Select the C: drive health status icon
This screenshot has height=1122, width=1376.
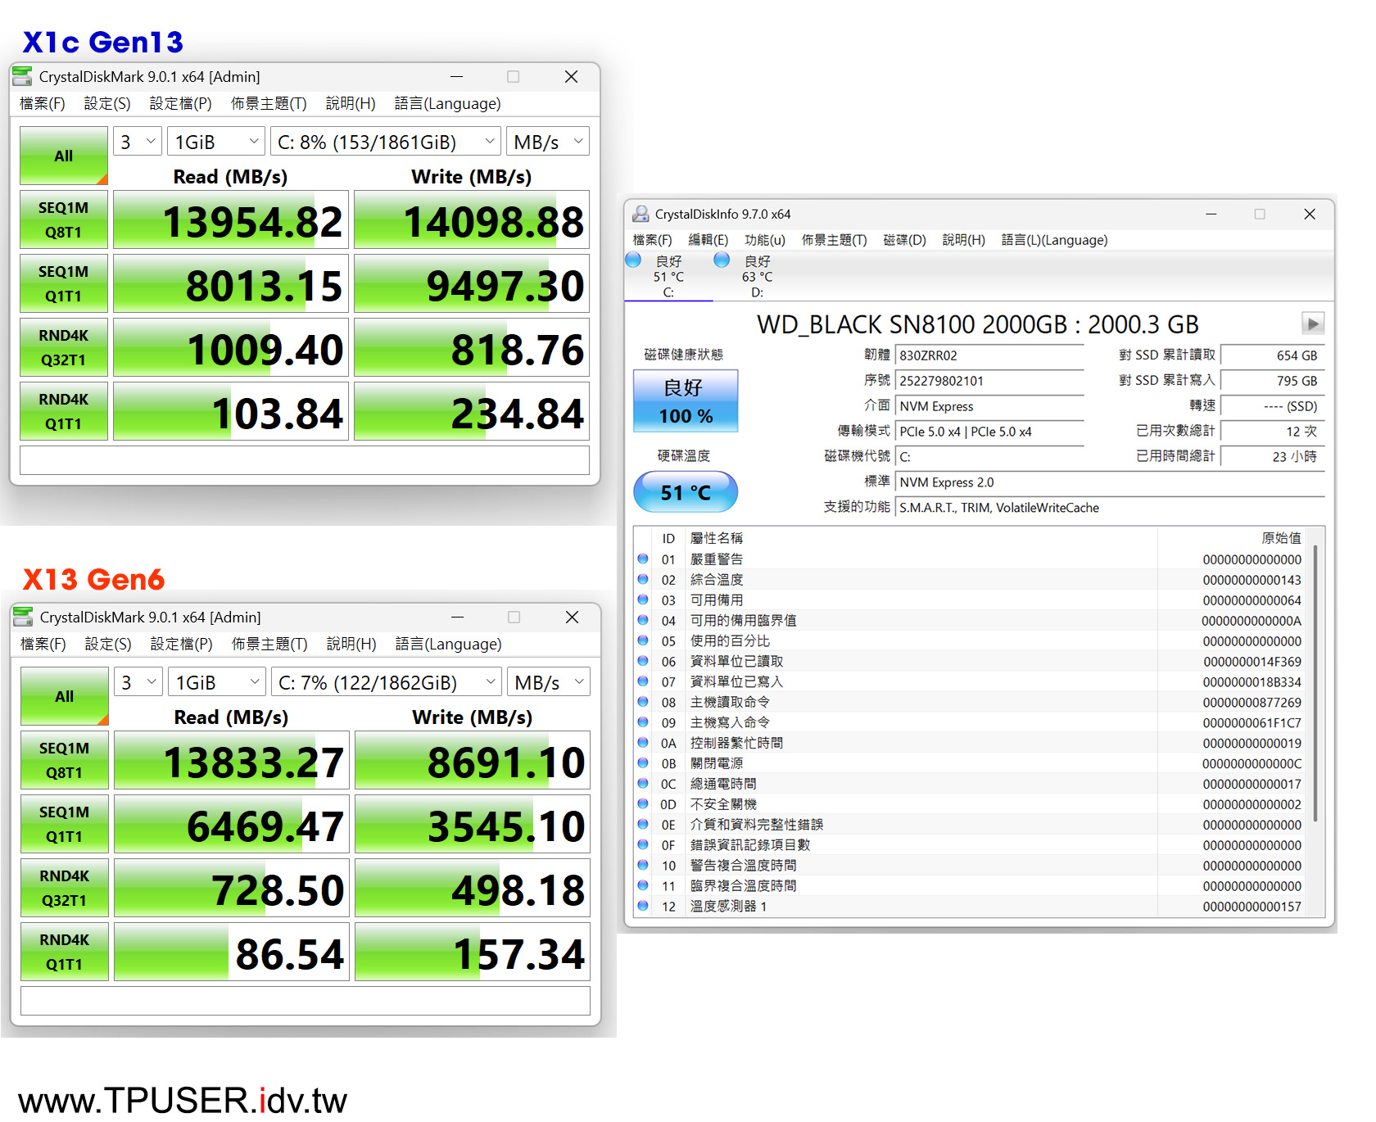[x=633, y=260]
